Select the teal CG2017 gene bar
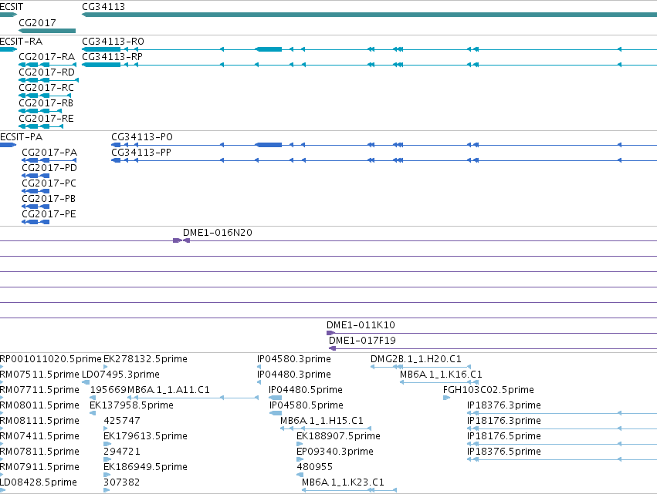Viewport: 657px width, 494px height. coord(47,31)
